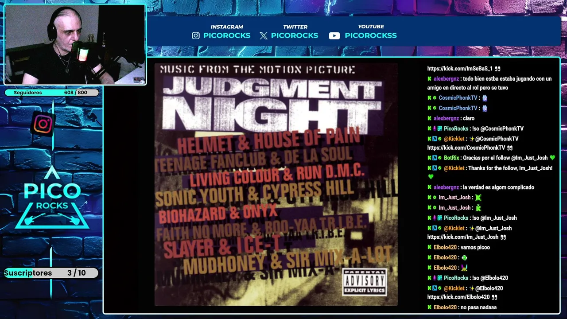The width and height of the screenshot is (567, 319).
Task: Click 'TEENAGE FANCLUB & DE LA SOUL' text
Action: click(254, 159)
